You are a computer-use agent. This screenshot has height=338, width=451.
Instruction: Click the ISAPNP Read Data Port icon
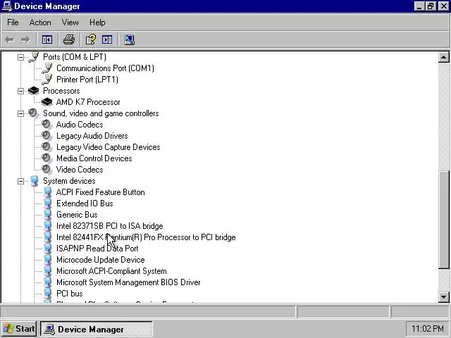[x=47, y=249]
